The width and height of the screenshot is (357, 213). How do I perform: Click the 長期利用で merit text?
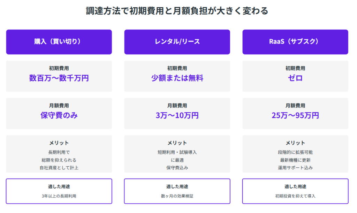point(59,152)
